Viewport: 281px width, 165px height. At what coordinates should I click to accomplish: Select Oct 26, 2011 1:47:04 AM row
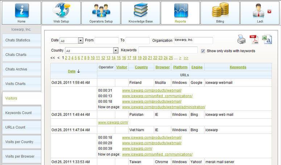(161, 130)
